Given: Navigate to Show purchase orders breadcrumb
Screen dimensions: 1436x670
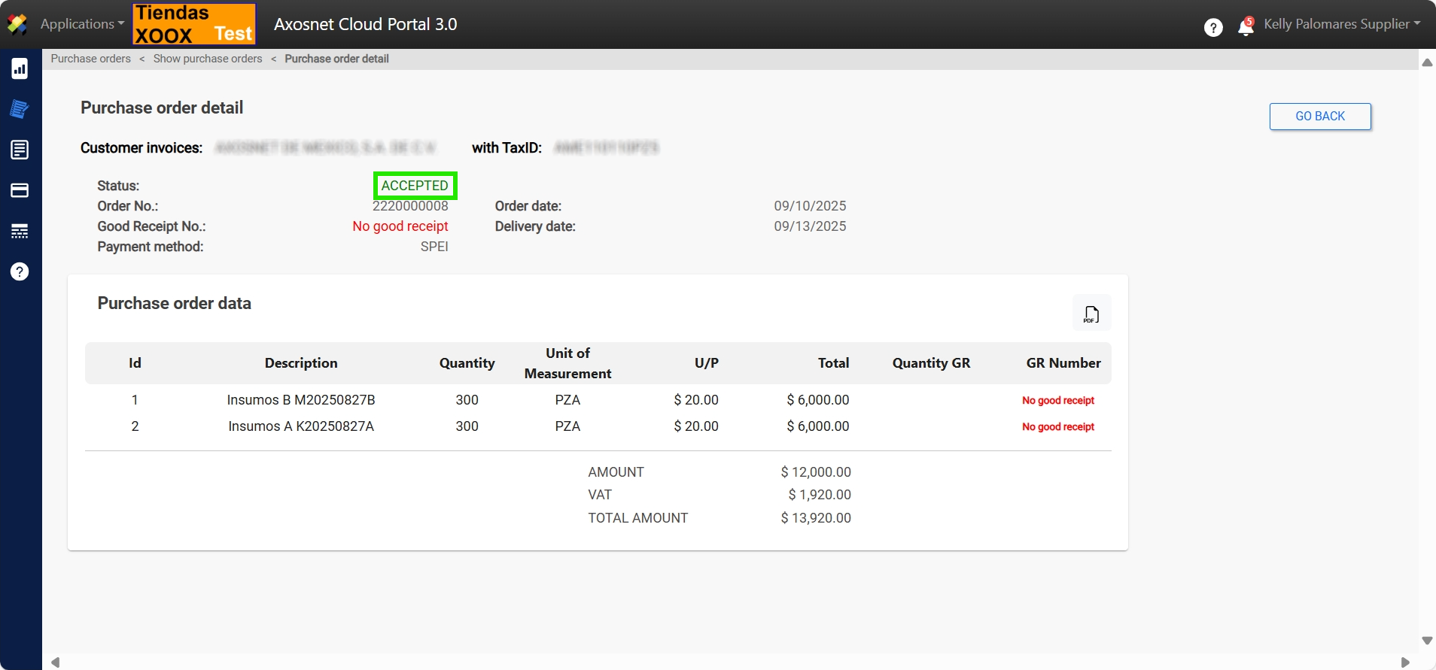Looking at the screenshot, I should click(208, 59).
